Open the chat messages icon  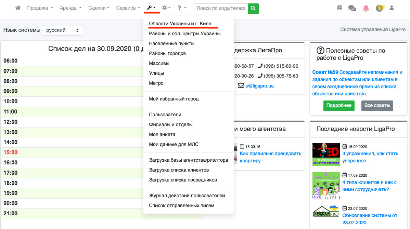[x=352, y=8]
